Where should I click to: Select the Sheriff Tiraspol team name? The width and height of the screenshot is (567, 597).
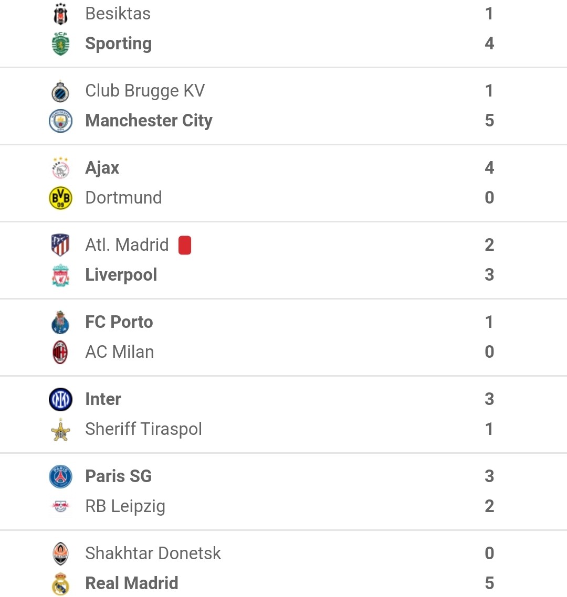(144, 430)
